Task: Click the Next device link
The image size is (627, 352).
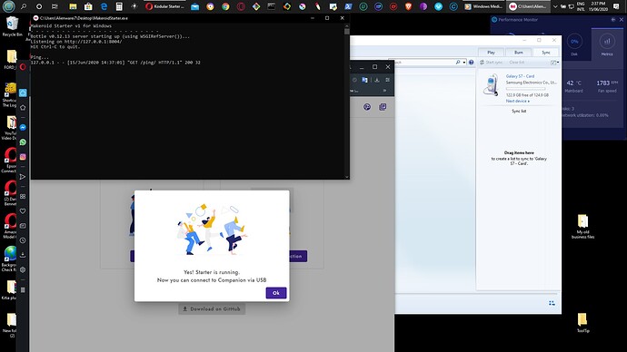Action: [x=517, y=101]
